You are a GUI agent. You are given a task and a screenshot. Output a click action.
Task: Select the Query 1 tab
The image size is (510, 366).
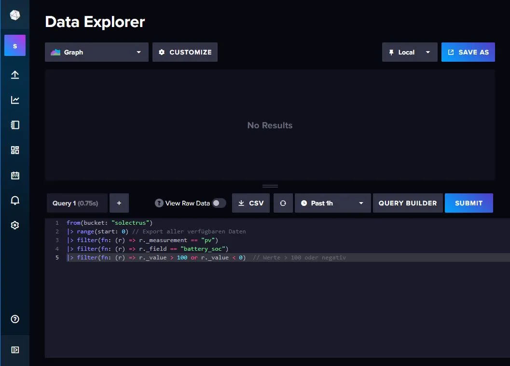[76, 203]
